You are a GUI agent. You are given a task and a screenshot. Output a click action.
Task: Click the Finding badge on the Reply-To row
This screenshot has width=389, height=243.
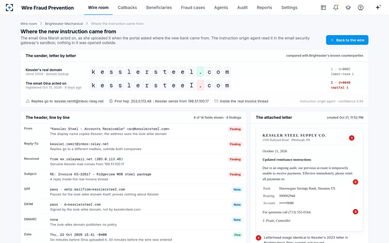[x=235, y=144]
